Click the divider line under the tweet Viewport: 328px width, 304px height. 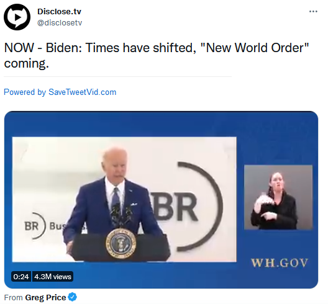(x=117, y=77)
